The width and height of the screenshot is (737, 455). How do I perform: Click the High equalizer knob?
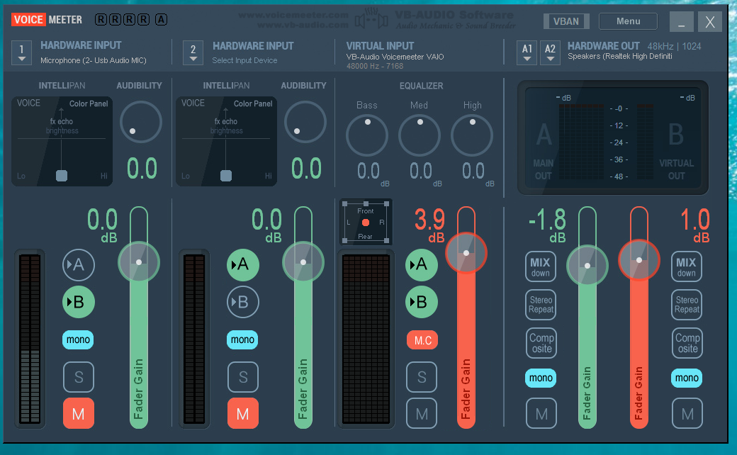(x=472, y=135)
